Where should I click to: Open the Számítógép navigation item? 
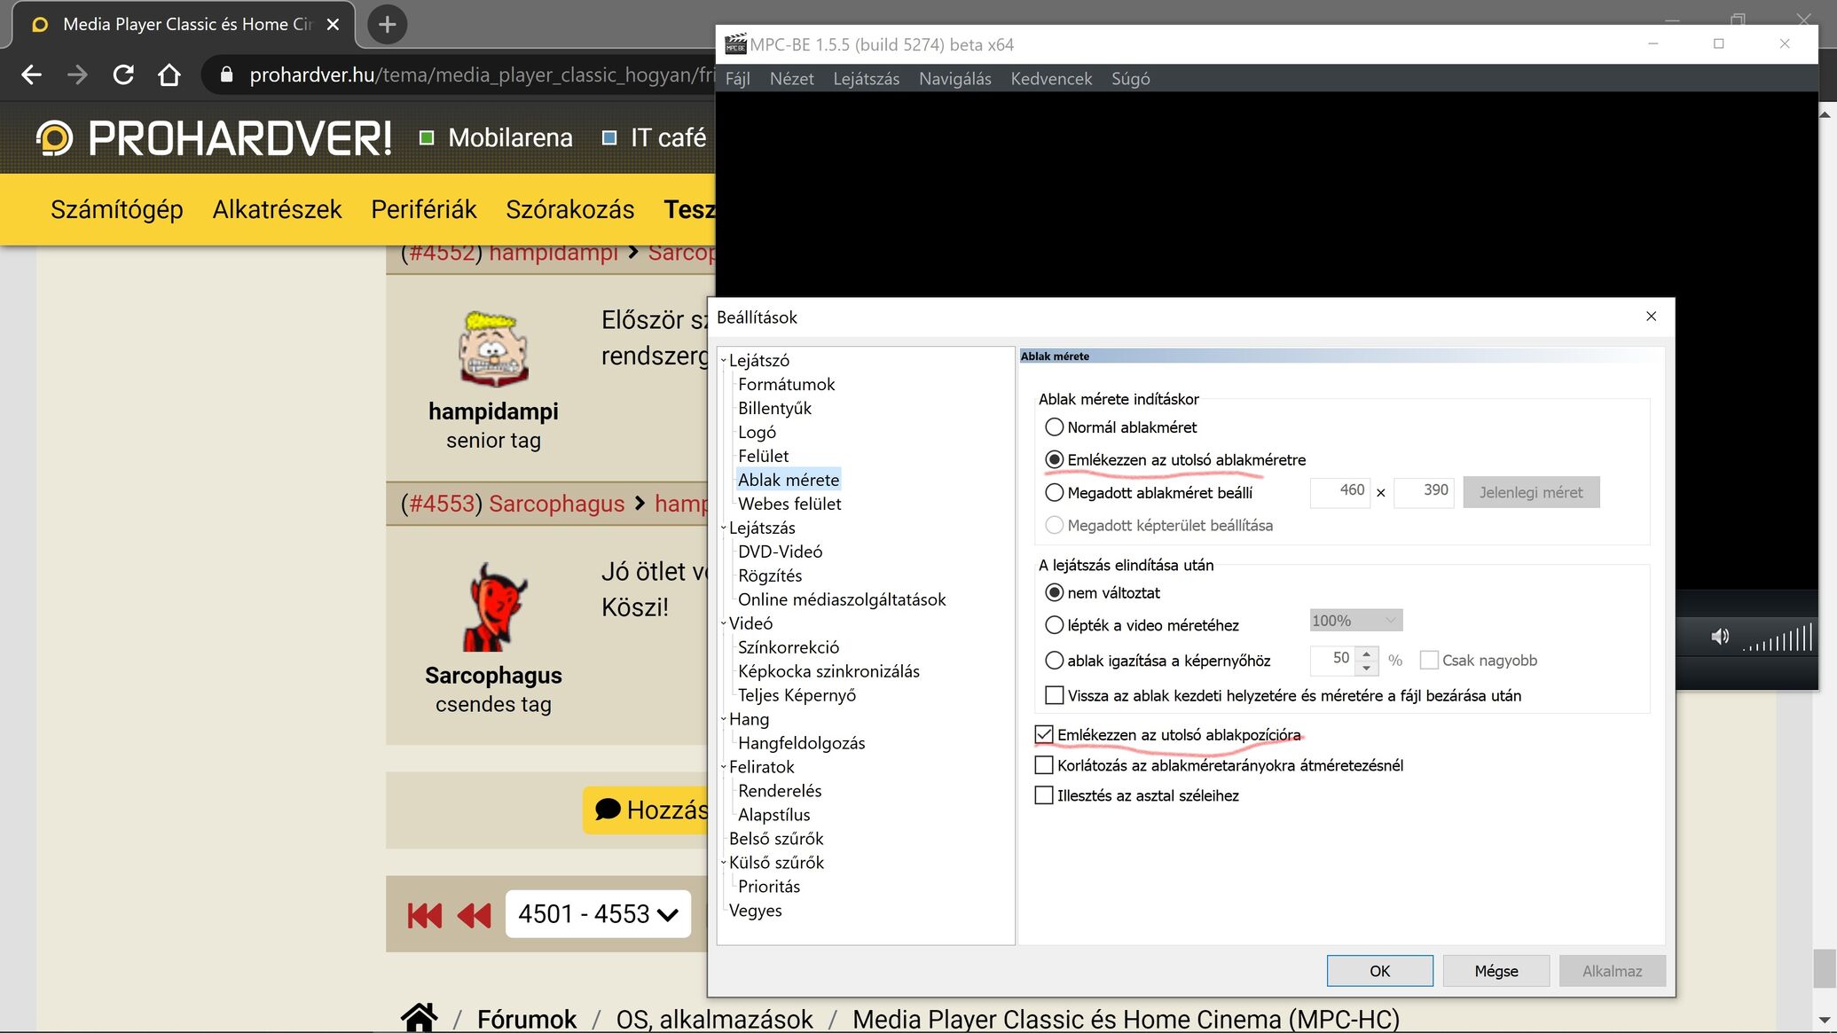pyautogui.click(x=116, y=209)
